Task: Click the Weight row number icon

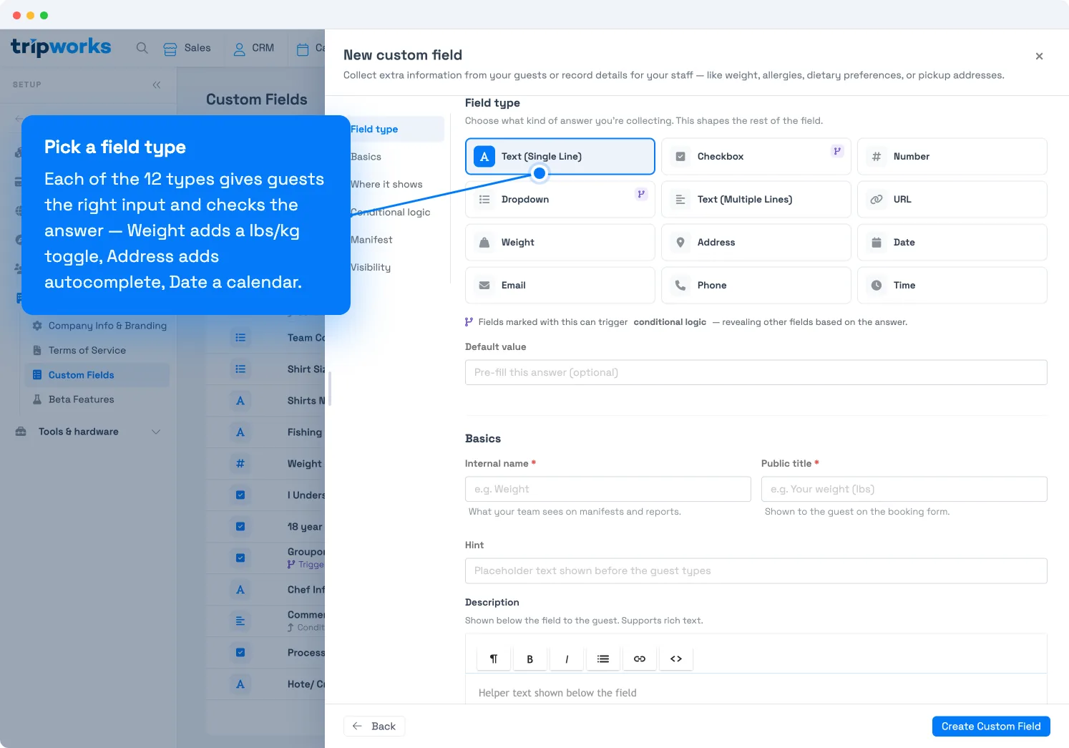Action: coord(240,464)
